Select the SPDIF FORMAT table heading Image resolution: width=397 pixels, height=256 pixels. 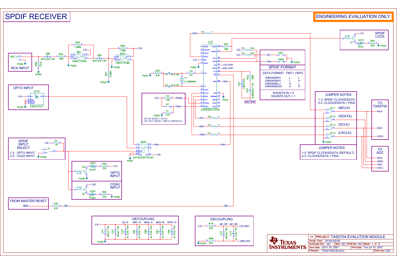point(282,67)
